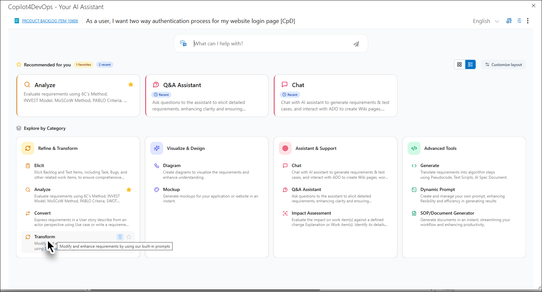Filter by 1 favorites badge
Viewport: 542px width, 292px height.
[x=84, y=65]
